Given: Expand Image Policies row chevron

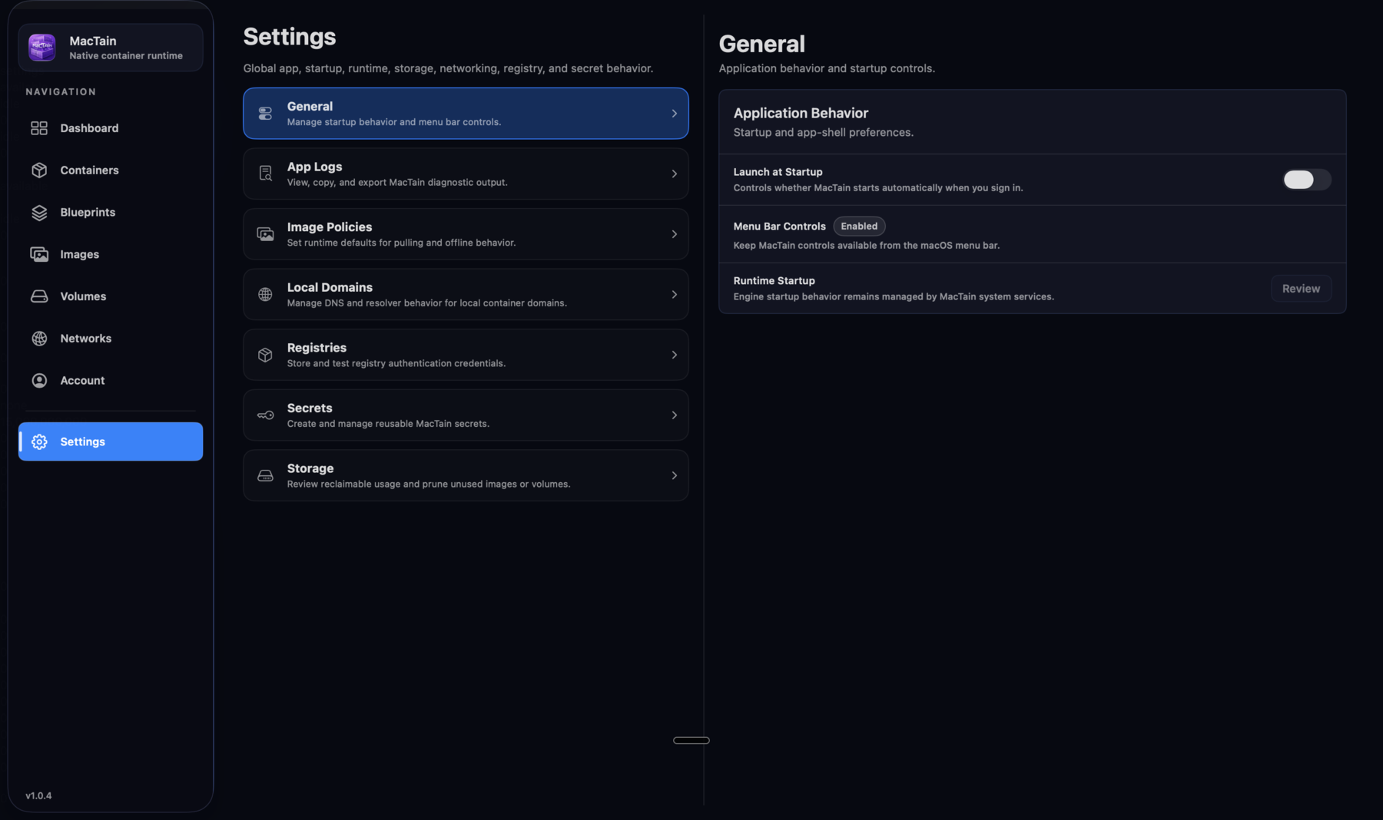Looking at the screenshot, I should [x=674, y=234].
